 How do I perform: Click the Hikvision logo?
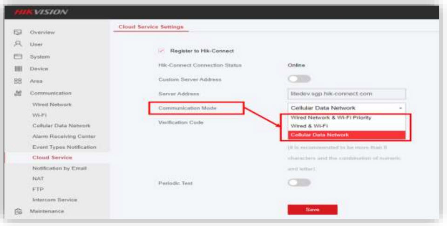(41, 12)
